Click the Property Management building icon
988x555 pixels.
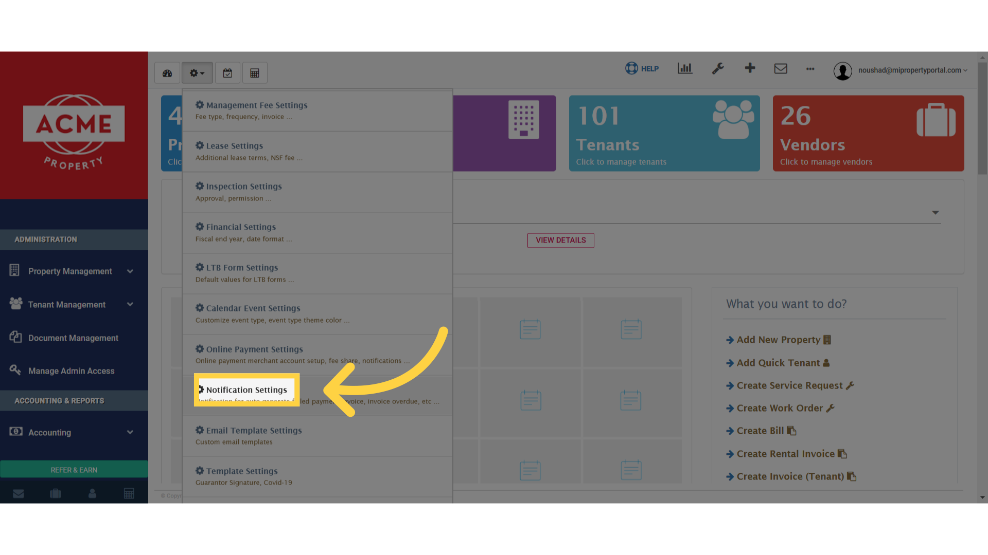tap(14, 270)
